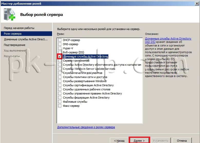Select Службы печати и документов label
This screenshot has height=143, width=200.
point(82,73)
